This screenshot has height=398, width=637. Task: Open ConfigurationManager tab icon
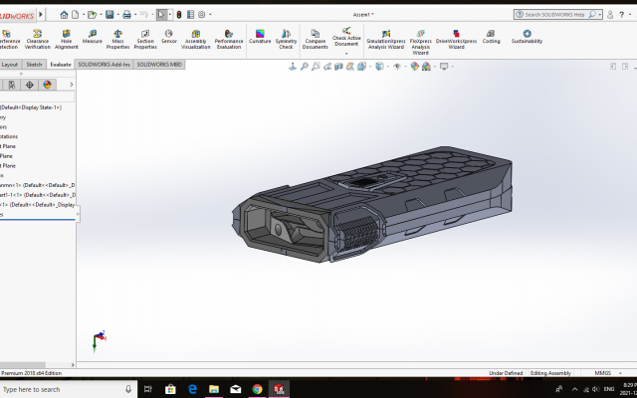coord(12,85)
